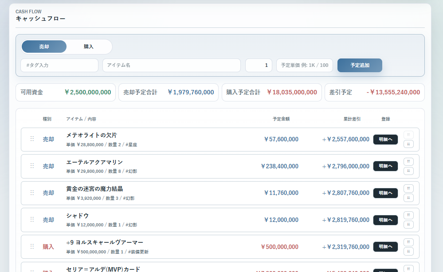Grab drag handle of シャドウ row
This screenshot has height=272, width=443.
tap(32, 220)
